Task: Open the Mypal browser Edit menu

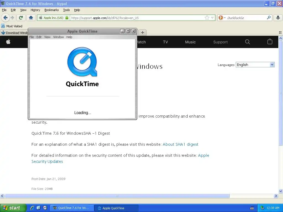Action: (13, 10)
